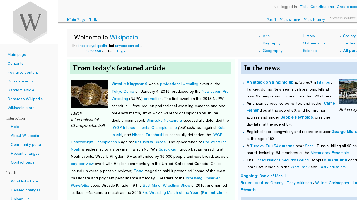
Task: Open Contents in the sidebar
Action: click(x=15, y=64)
